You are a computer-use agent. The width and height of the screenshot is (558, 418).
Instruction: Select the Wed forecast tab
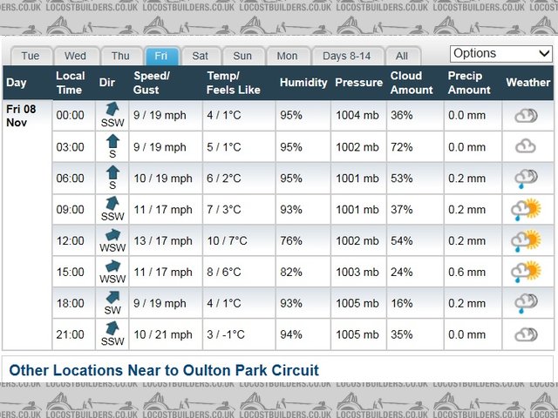pos(76,56)
